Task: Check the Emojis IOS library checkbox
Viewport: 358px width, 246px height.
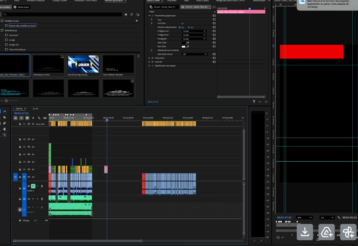Action: [6, 45]
